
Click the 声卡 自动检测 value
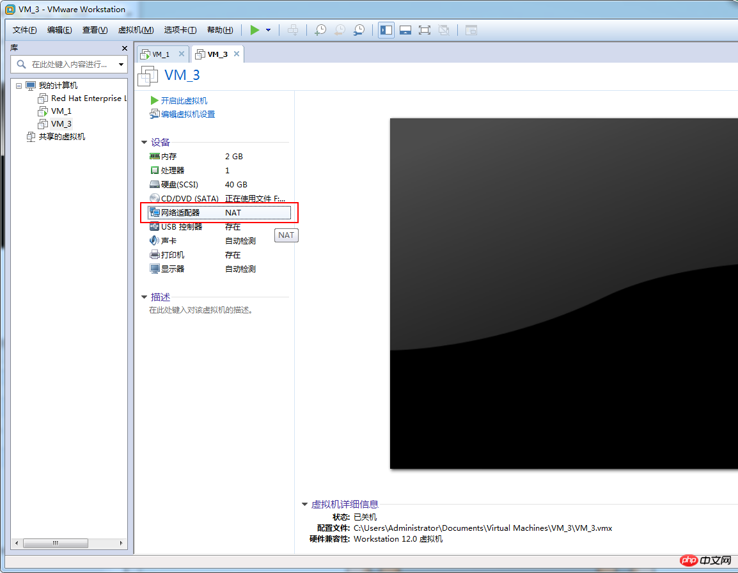[240, 241]
